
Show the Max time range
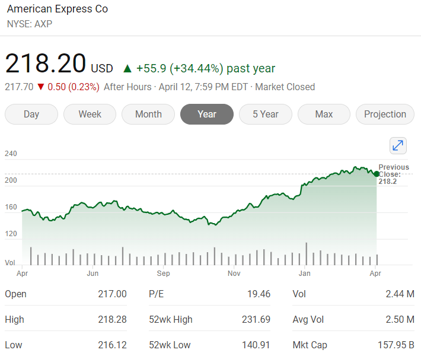324,114
